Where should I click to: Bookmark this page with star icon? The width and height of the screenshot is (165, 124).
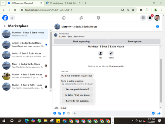coord(133,10)
